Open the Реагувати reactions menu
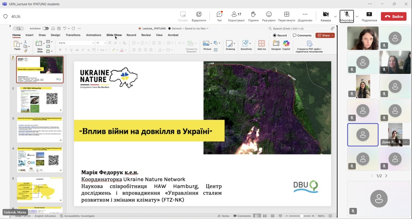 [x=269, y=16]
